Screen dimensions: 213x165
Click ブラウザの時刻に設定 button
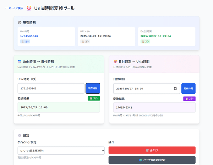coord(152,160)
